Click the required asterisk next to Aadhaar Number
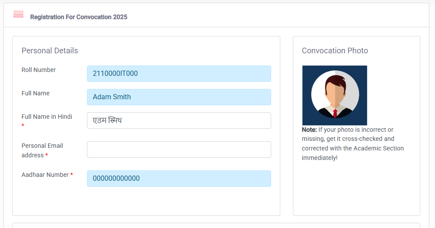The image size is (435, 228). (72, 175)
